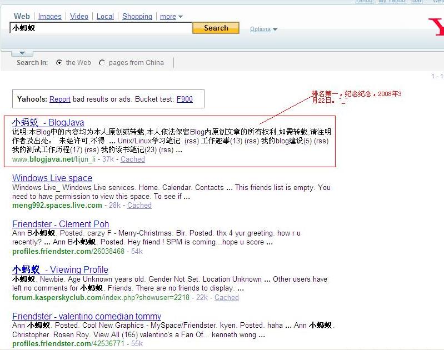Click the profiles.friendster.com/26038468 URL text

[x=68, y=252]
